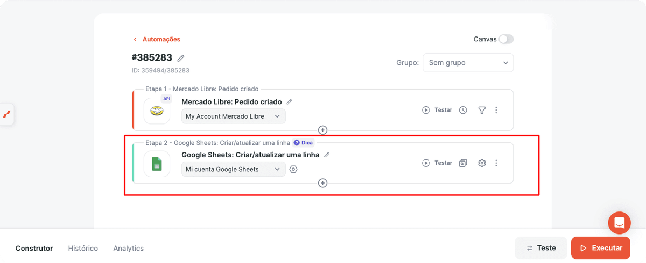Open the Grupo dropdown showing Sem grupo

coord(468,63)
